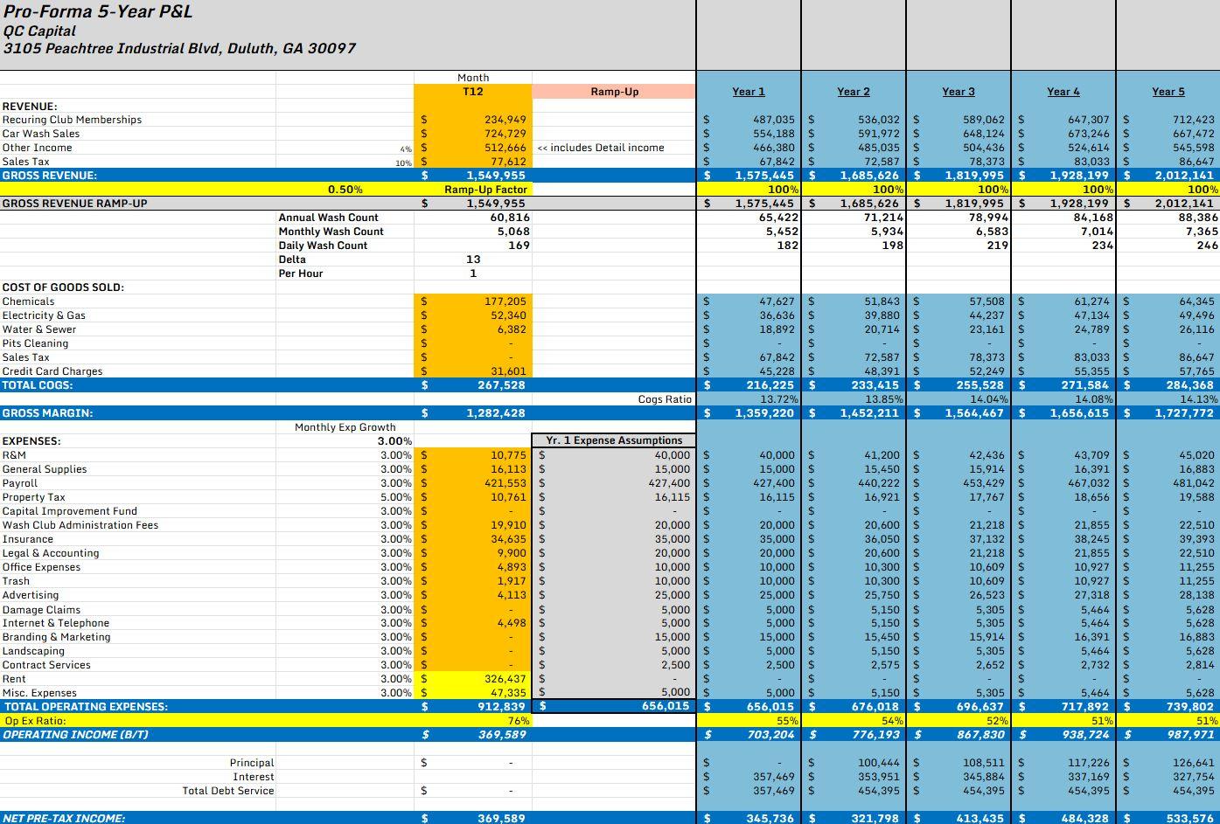Select the 'Yr. 1 Expense Assumptions' header
The height and width of the screenshot is (824, 1220).
click(614, 440)
